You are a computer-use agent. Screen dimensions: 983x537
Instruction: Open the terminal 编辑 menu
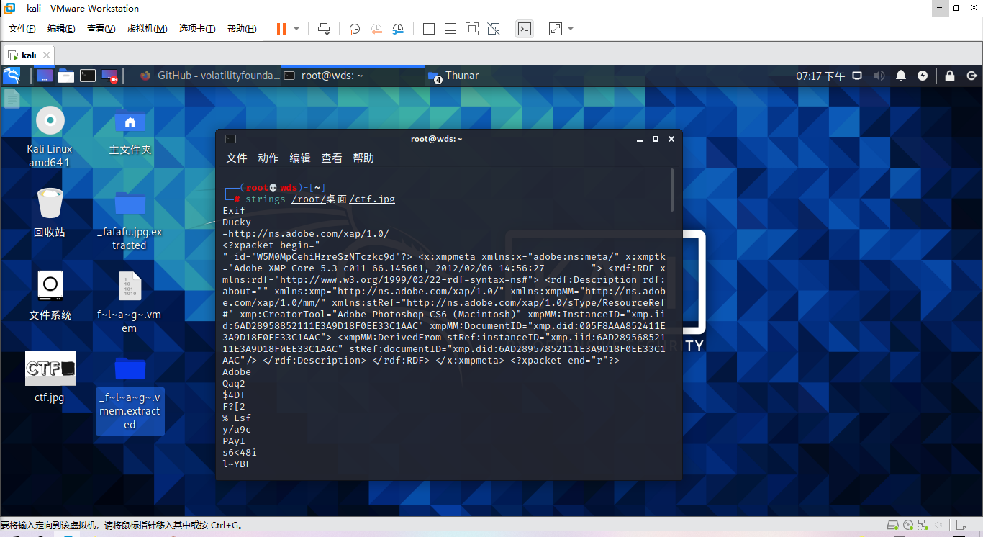tap(300, 158)
